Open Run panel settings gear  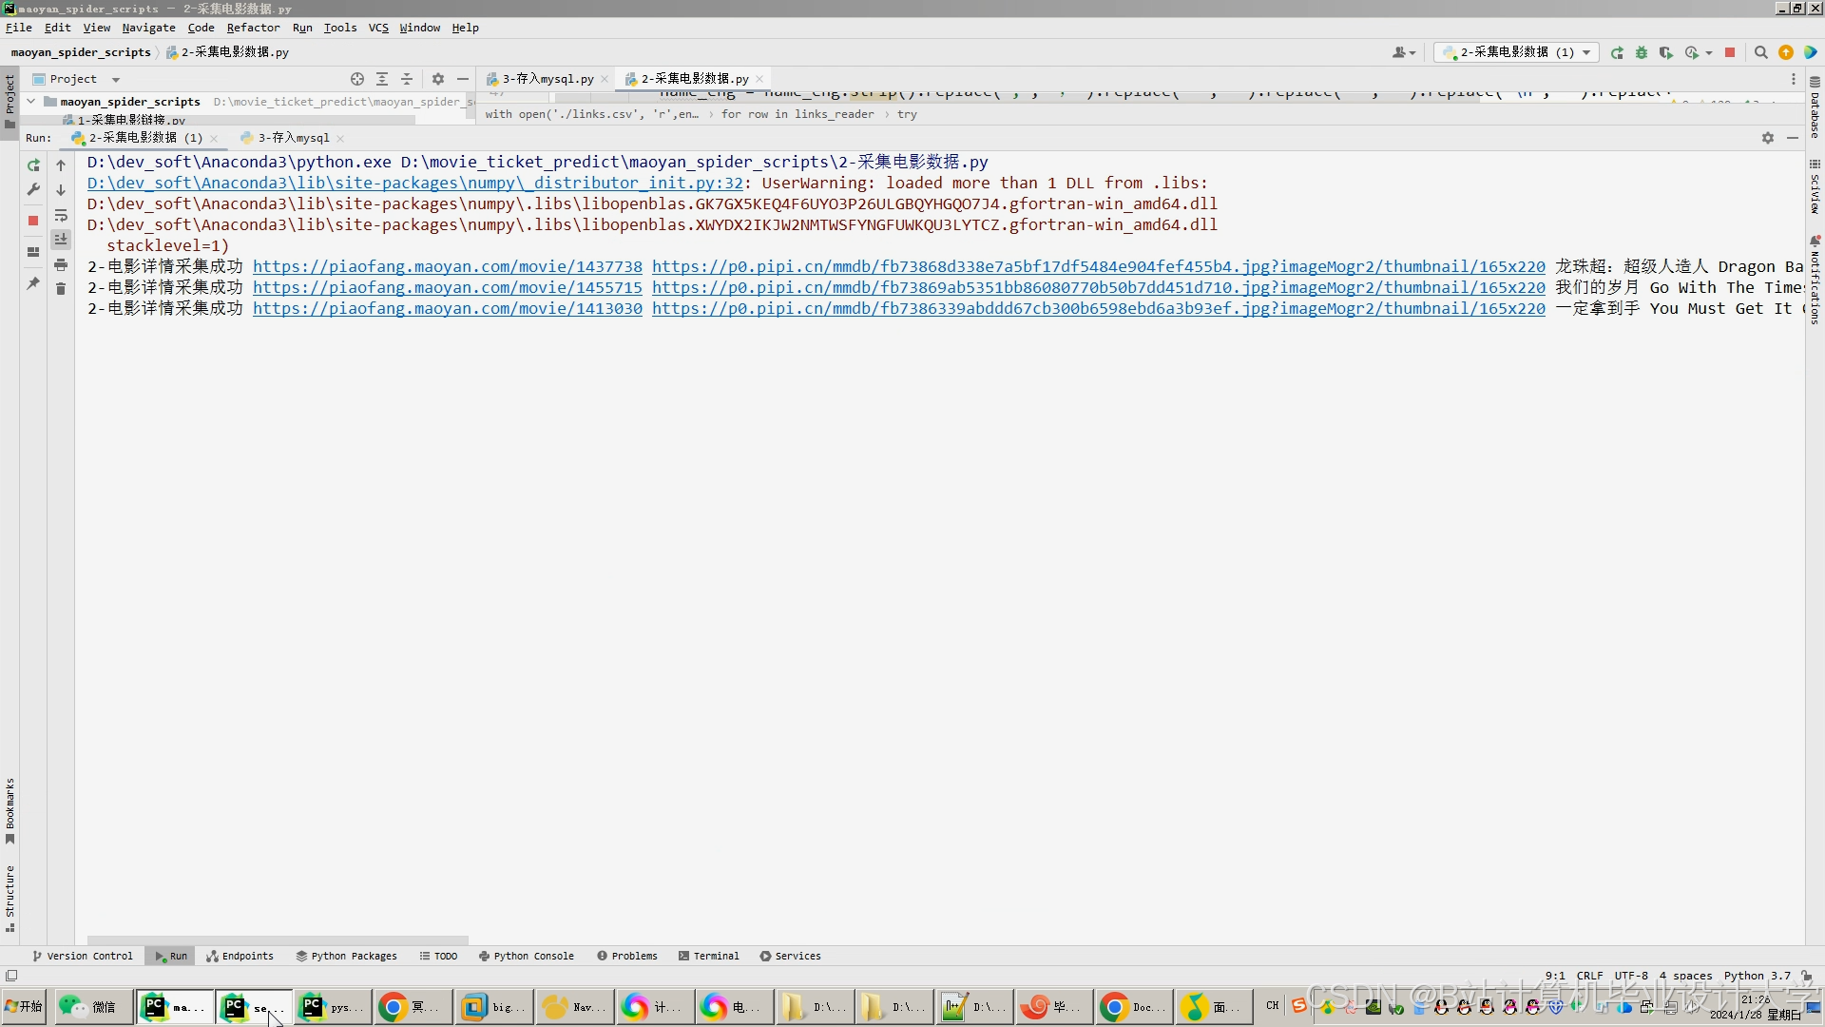[1767, 138]
